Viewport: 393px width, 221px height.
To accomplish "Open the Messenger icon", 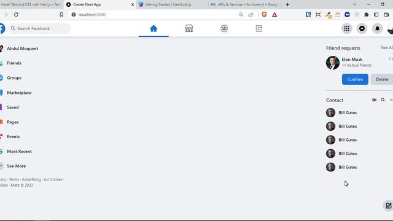I will coord(362,29).
